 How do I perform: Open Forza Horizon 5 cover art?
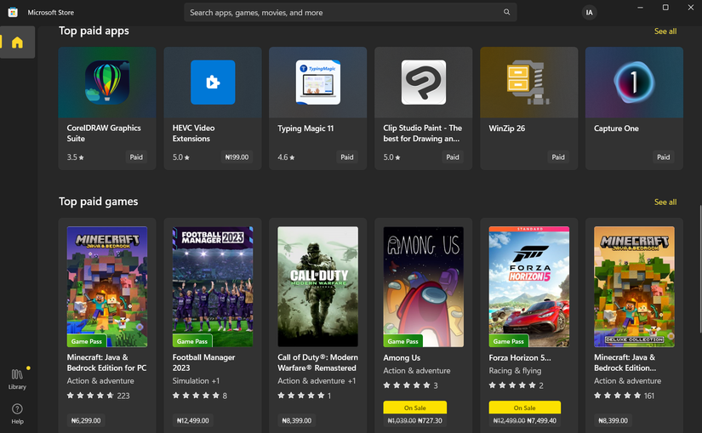point(528,287)
